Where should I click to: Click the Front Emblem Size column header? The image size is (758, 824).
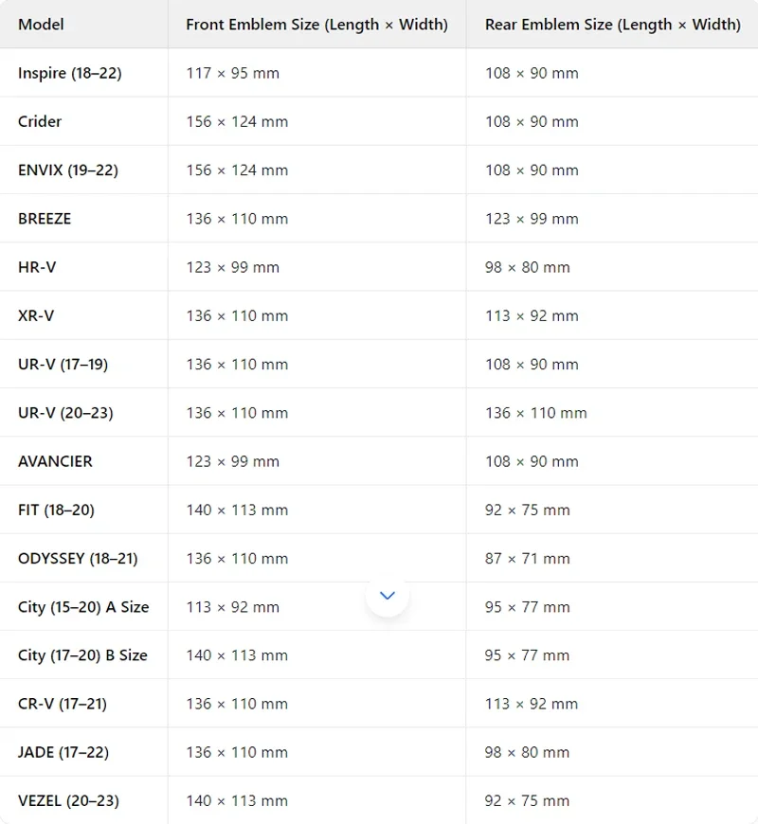(x=316, y=25)
